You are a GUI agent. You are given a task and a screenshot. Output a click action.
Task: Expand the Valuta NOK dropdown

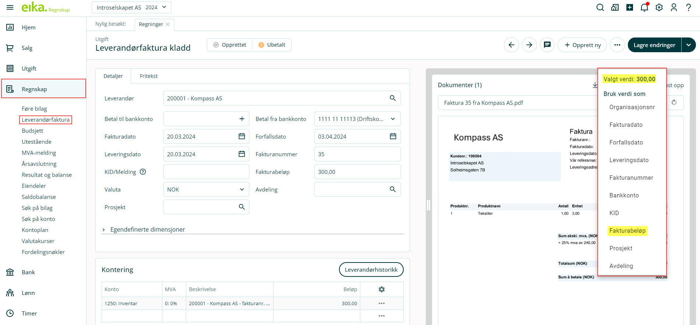click(242, 189)
